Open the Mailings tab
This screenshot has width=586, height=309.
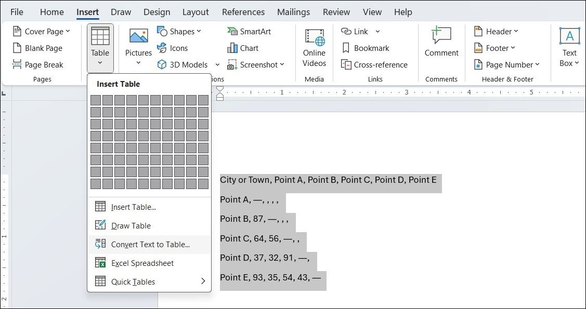click(293, 12)
